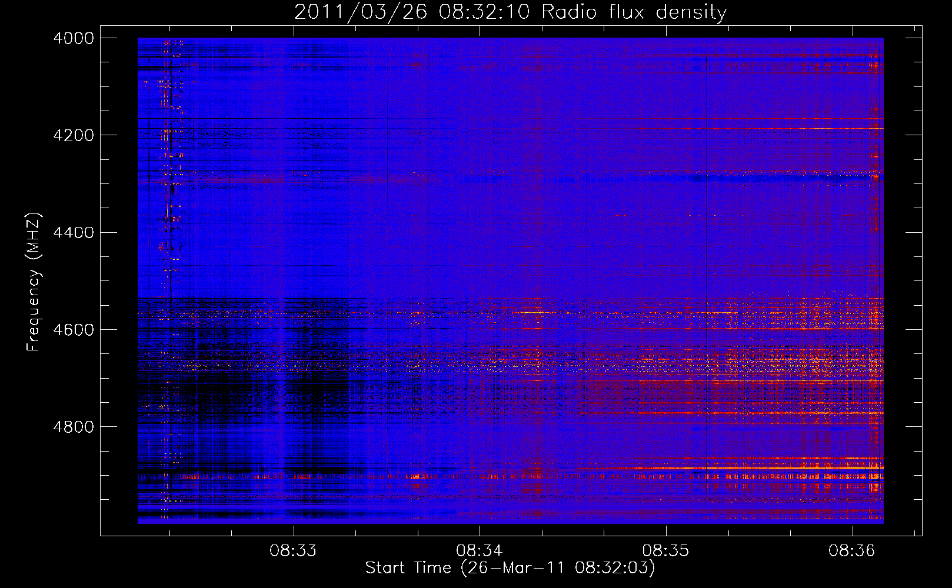952x588 pixels.
Task: Click the 'Start Time (26-Mar-11 08:32:03)' axis label
Action: (x=510, y=568)
